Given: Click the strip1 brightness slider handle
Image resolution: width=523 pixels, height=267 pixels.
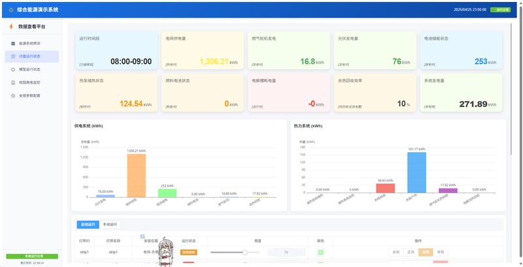Looking at the screenshot, I should [x=245, y=253].
